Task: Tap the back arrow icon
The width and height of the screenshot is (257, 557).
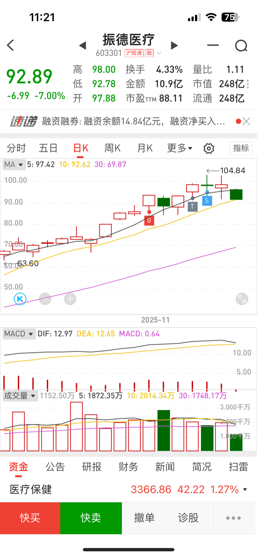Action: [x=11, y=45]
